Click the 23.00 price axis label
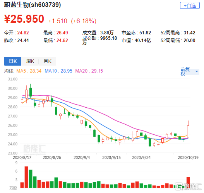 [13, 153]
